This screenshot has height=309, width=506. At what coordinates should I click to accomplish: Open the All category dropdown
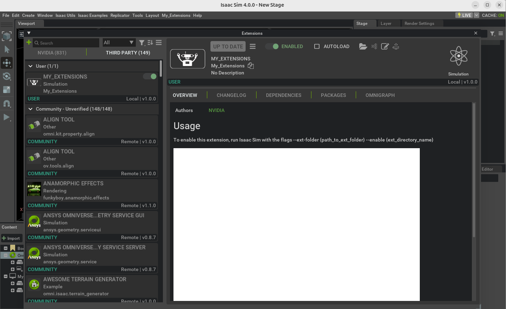click(x=119, y=42)
